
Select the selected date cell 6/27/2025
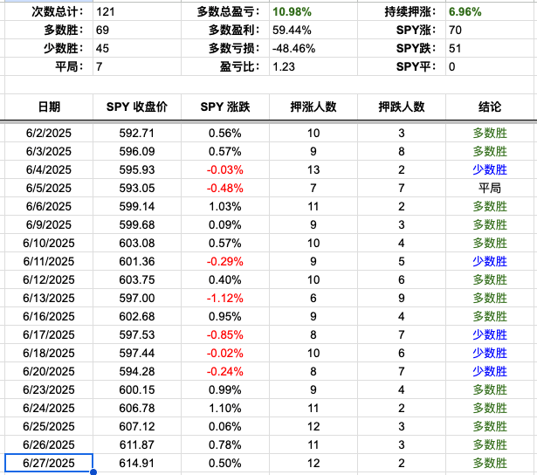pyautogui.click(x=49, y=463)
